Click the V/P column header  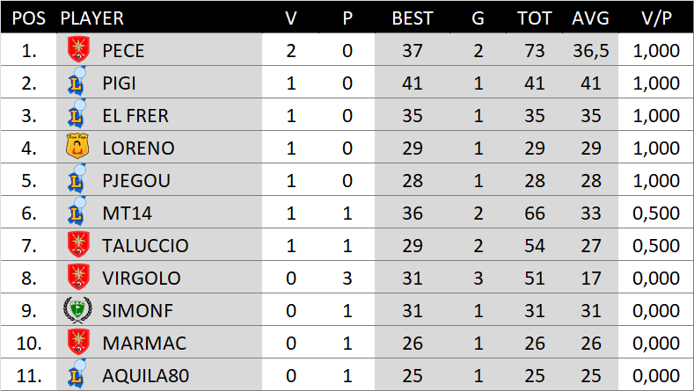tap(656, 18)
